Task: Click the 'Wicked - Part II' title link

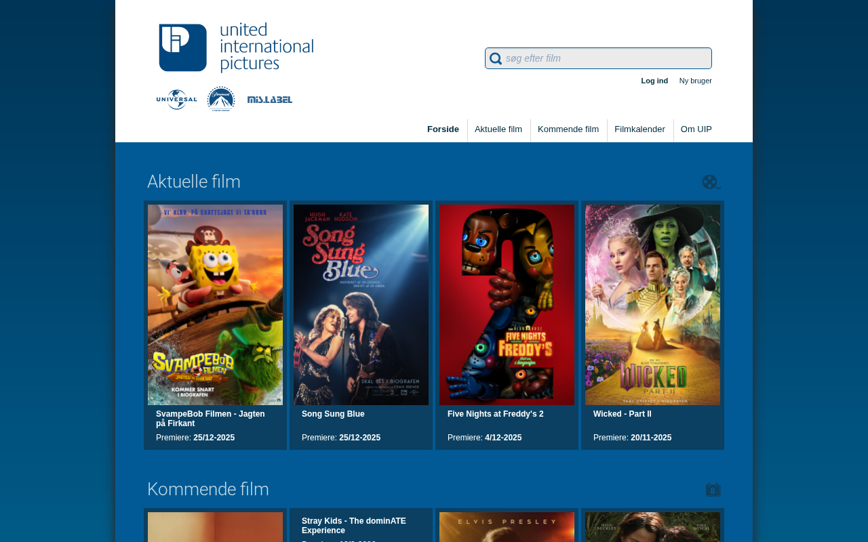Action: [x=623, y=414]
